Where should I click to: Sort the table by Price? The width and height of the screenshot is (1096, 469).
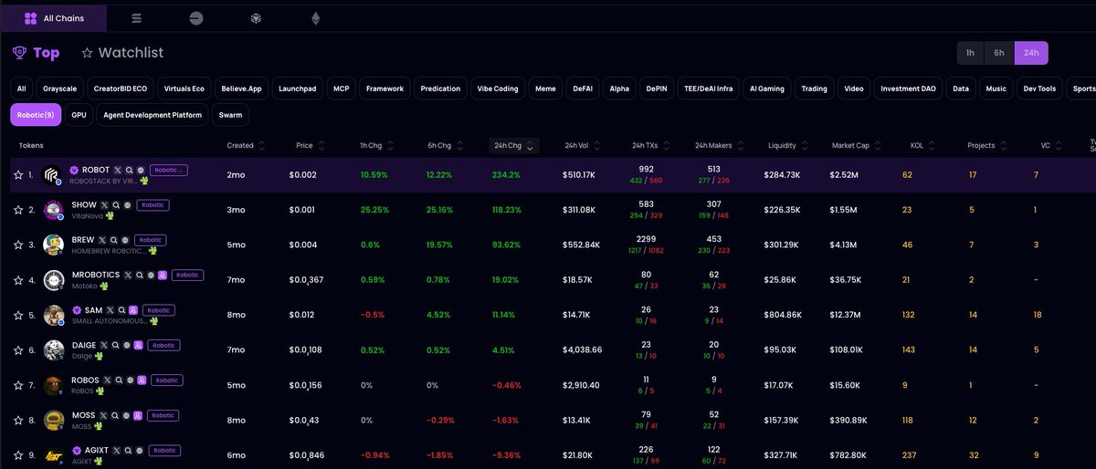[311, 145]
